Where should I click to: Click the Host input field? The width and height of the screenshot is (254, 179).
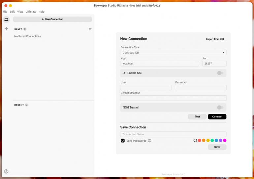pyautogui.click(x=160, y=64)
